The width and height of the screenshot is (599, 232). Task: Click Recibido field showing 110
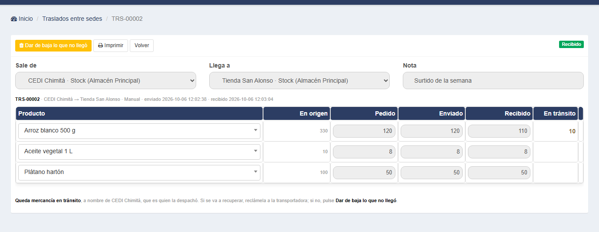499,131
